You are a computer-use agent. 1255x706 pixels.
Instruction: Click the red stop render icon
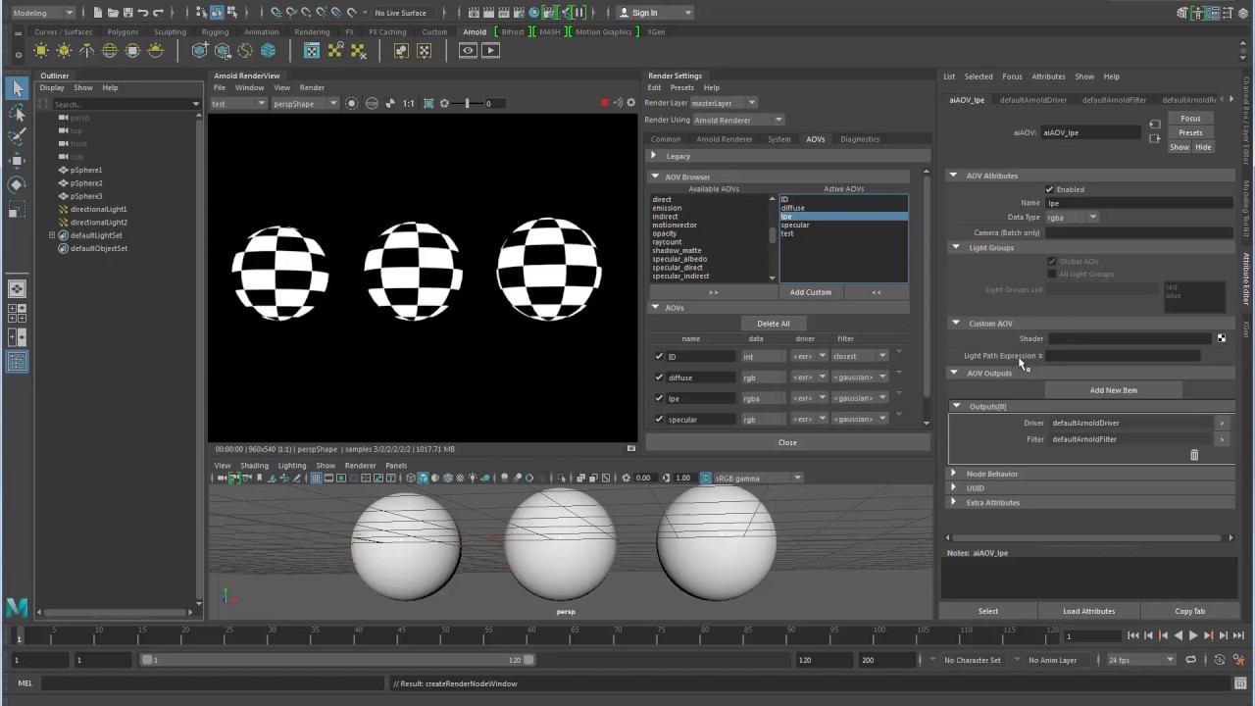coord(605,103)
